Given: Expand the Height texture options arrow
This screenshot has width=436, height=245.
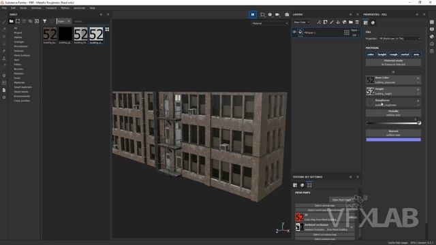Looking at the screenshot, I should pos(418,94).
